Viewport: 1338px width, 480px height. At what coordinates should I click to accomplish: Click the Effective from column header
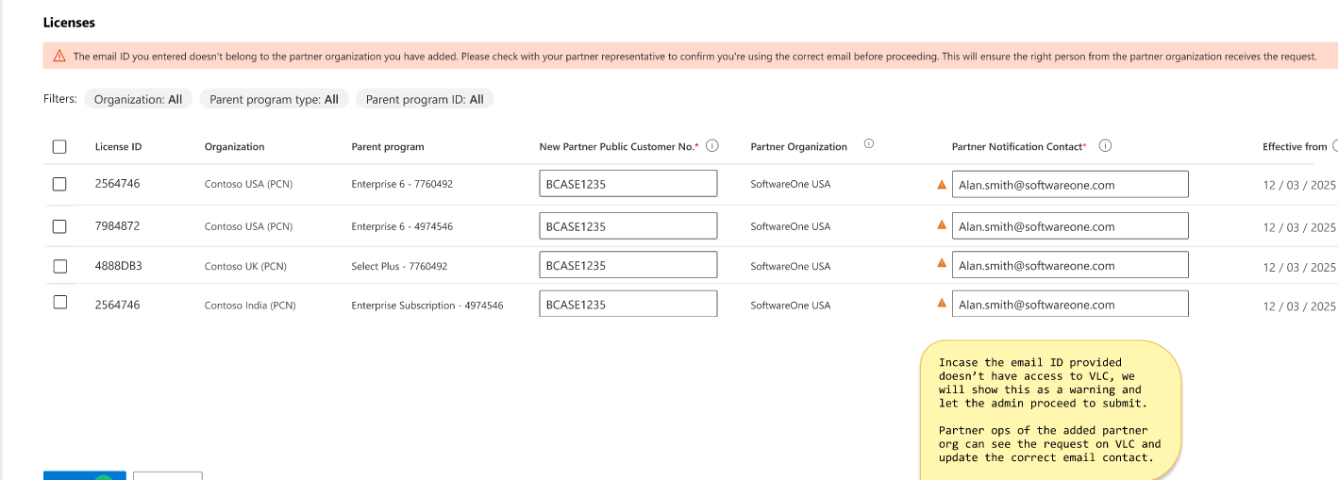(1295, 147)
